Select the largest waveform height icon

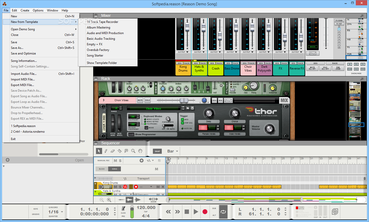pyautogui.click(x=137, y=200)
